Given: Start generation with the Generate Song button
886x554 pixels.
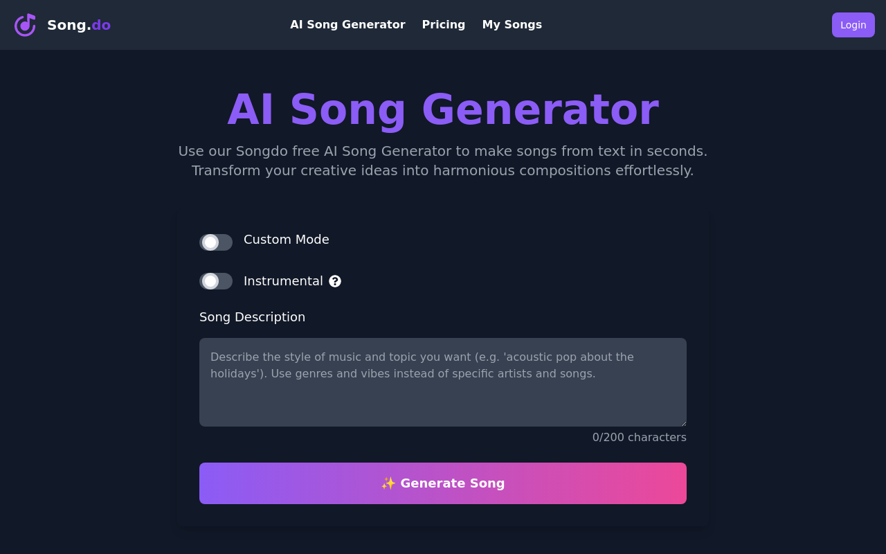Looking at the screenshot, I should coord(443,483).
